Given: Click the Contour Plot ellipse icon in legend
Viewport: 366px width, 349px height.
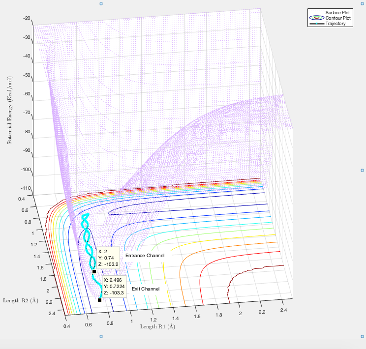Looking at the screenshot, I should tap(316, 18).
